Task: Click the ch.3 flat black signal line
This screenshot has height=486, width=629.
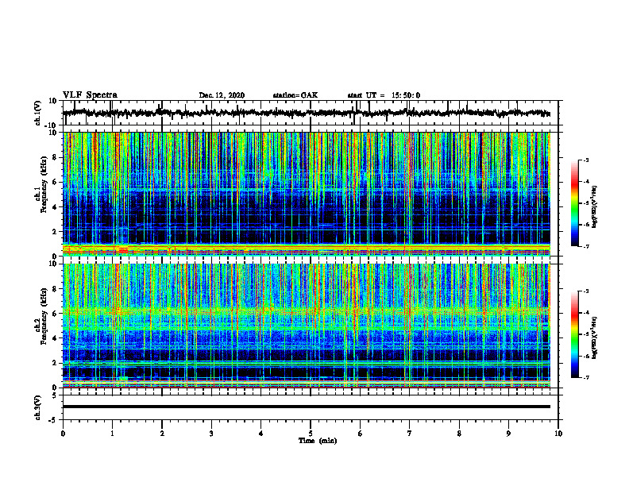Action: pos(307,407)
